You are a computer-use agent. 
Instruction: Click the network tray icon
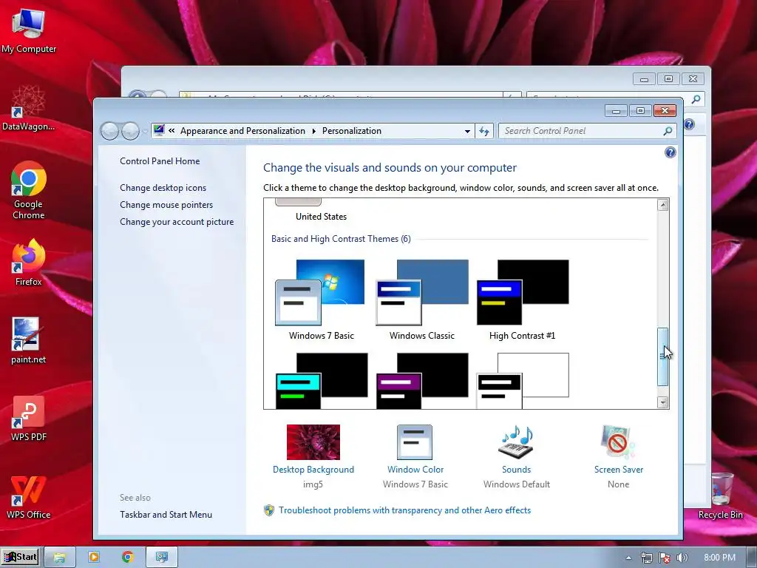[x=646, y=558]
